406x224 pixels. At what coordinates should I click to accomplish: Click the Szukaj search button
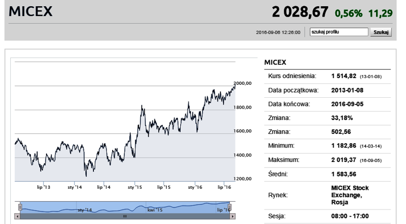coord(381,32)
